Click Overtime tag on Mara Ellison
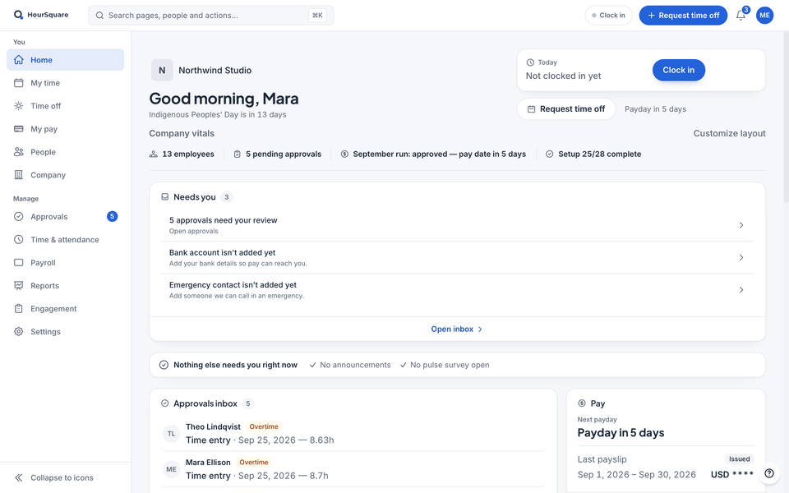Screen dimensions: 789x493 [254, 463]
